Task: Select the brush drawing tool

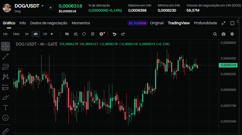Action: click(x=6, y=98)
